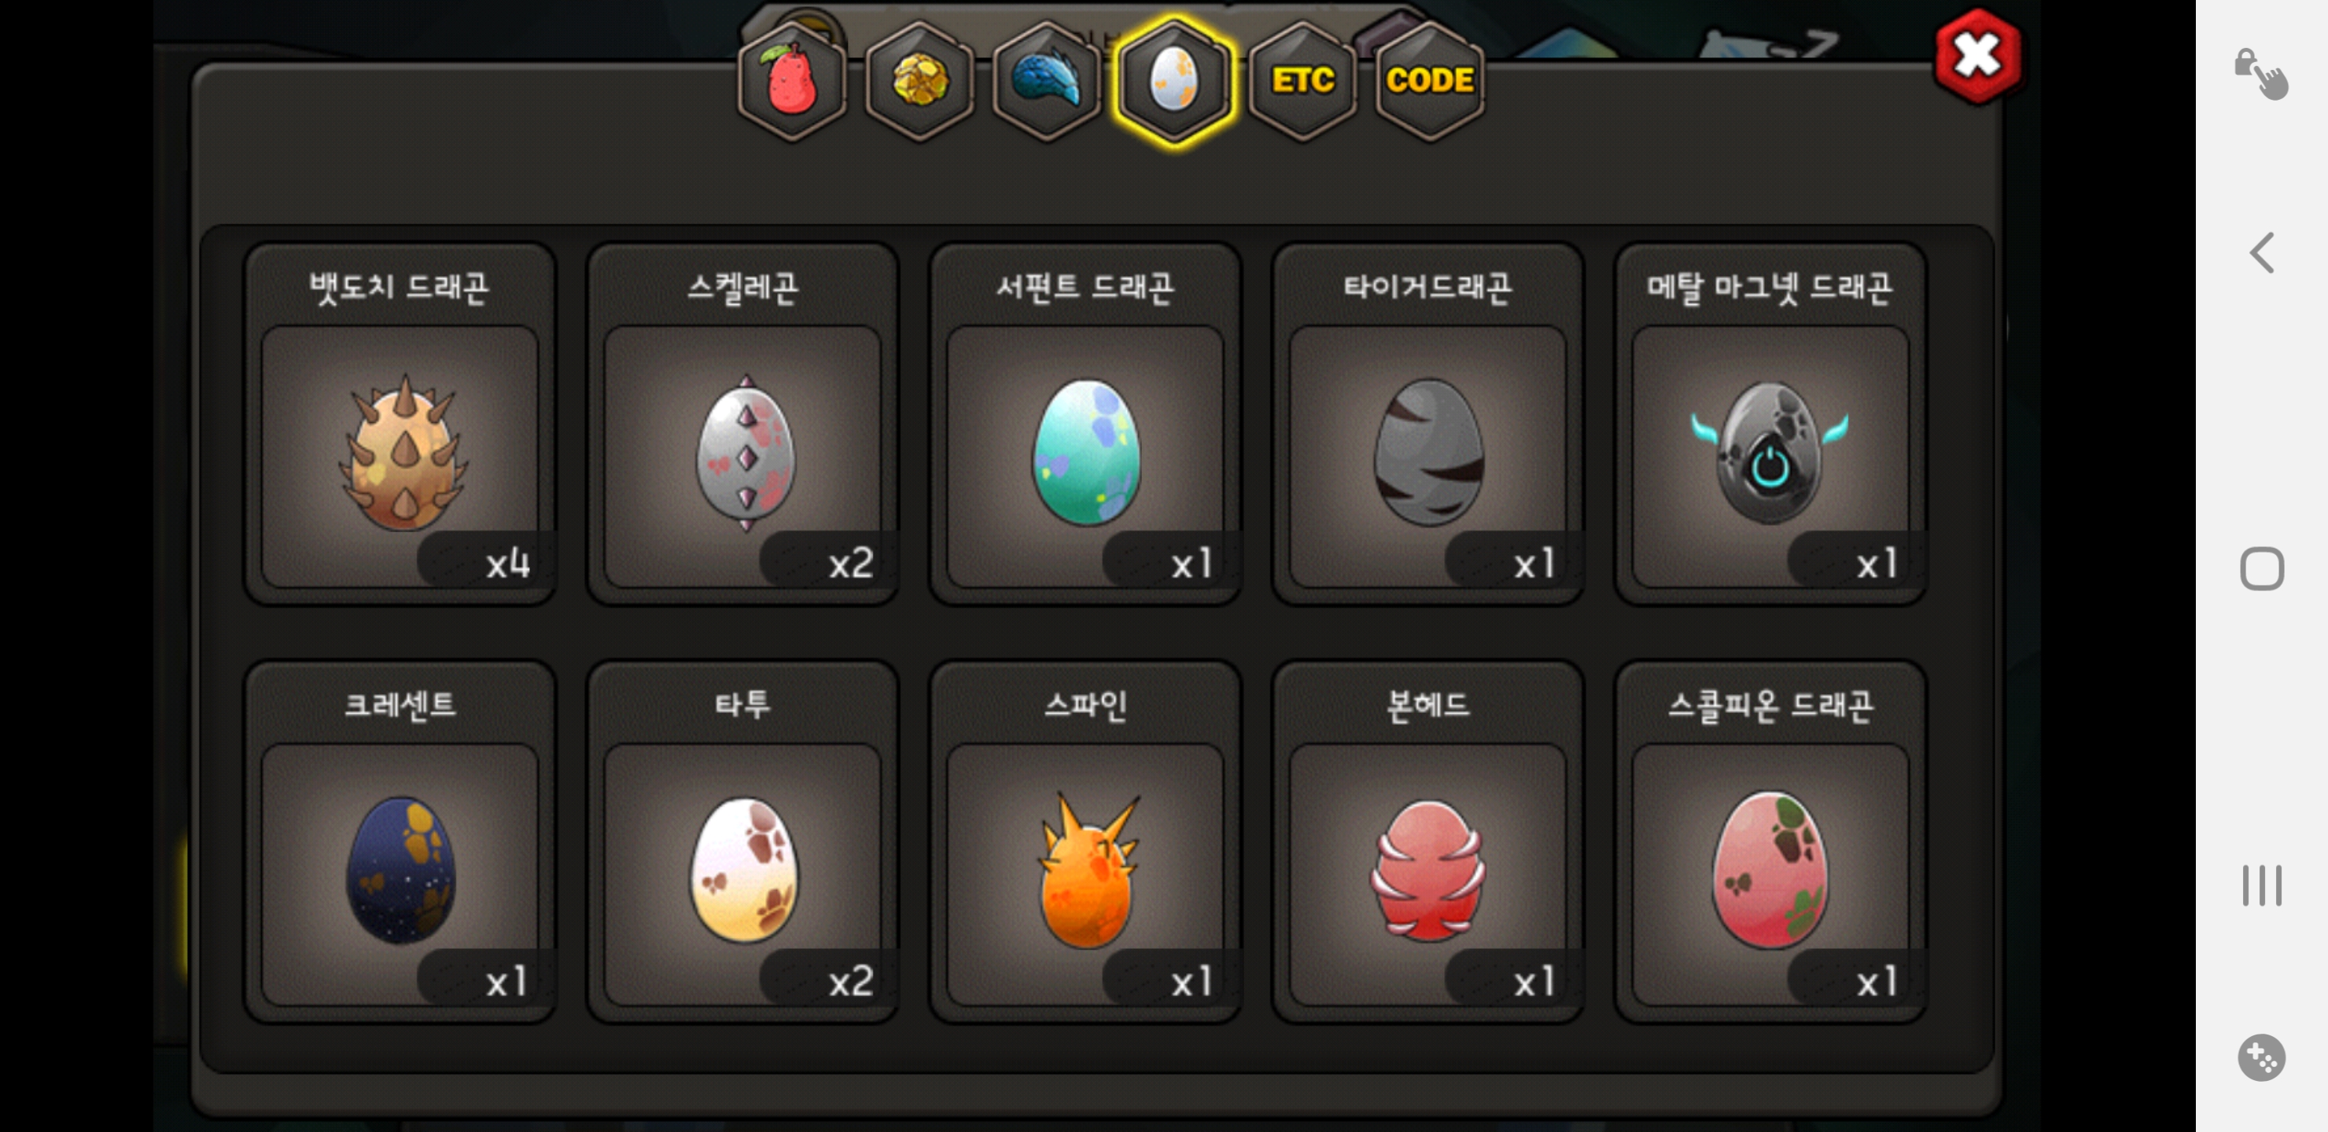2328x1132 pixels.
Task: Pick the striped 타이거드래곤 egg
Action: 1427,424
